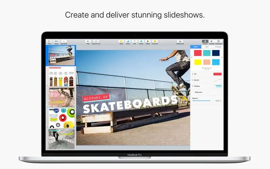
Task: Toggle the Format inspector button
Action: tap(205, 41)
